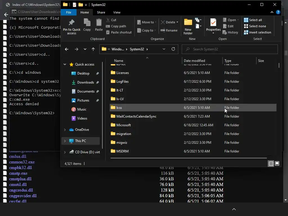288x216 pixels.
Task: Select the Microsoft folder row
Action: point(193,125)
